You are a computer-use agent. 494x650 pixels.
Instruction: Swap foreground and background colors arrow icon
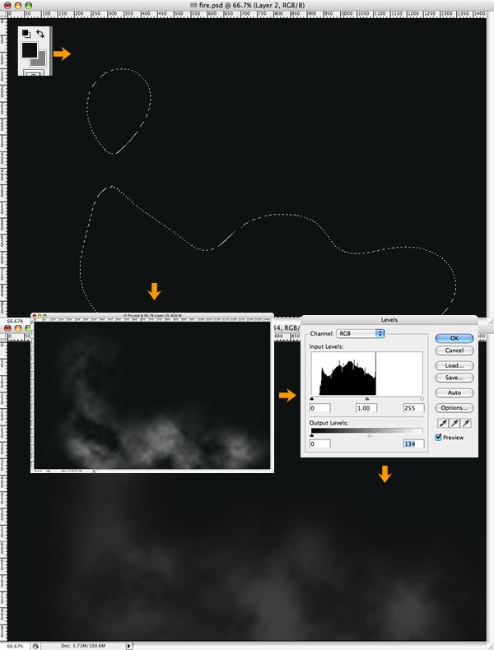point(40,34)
